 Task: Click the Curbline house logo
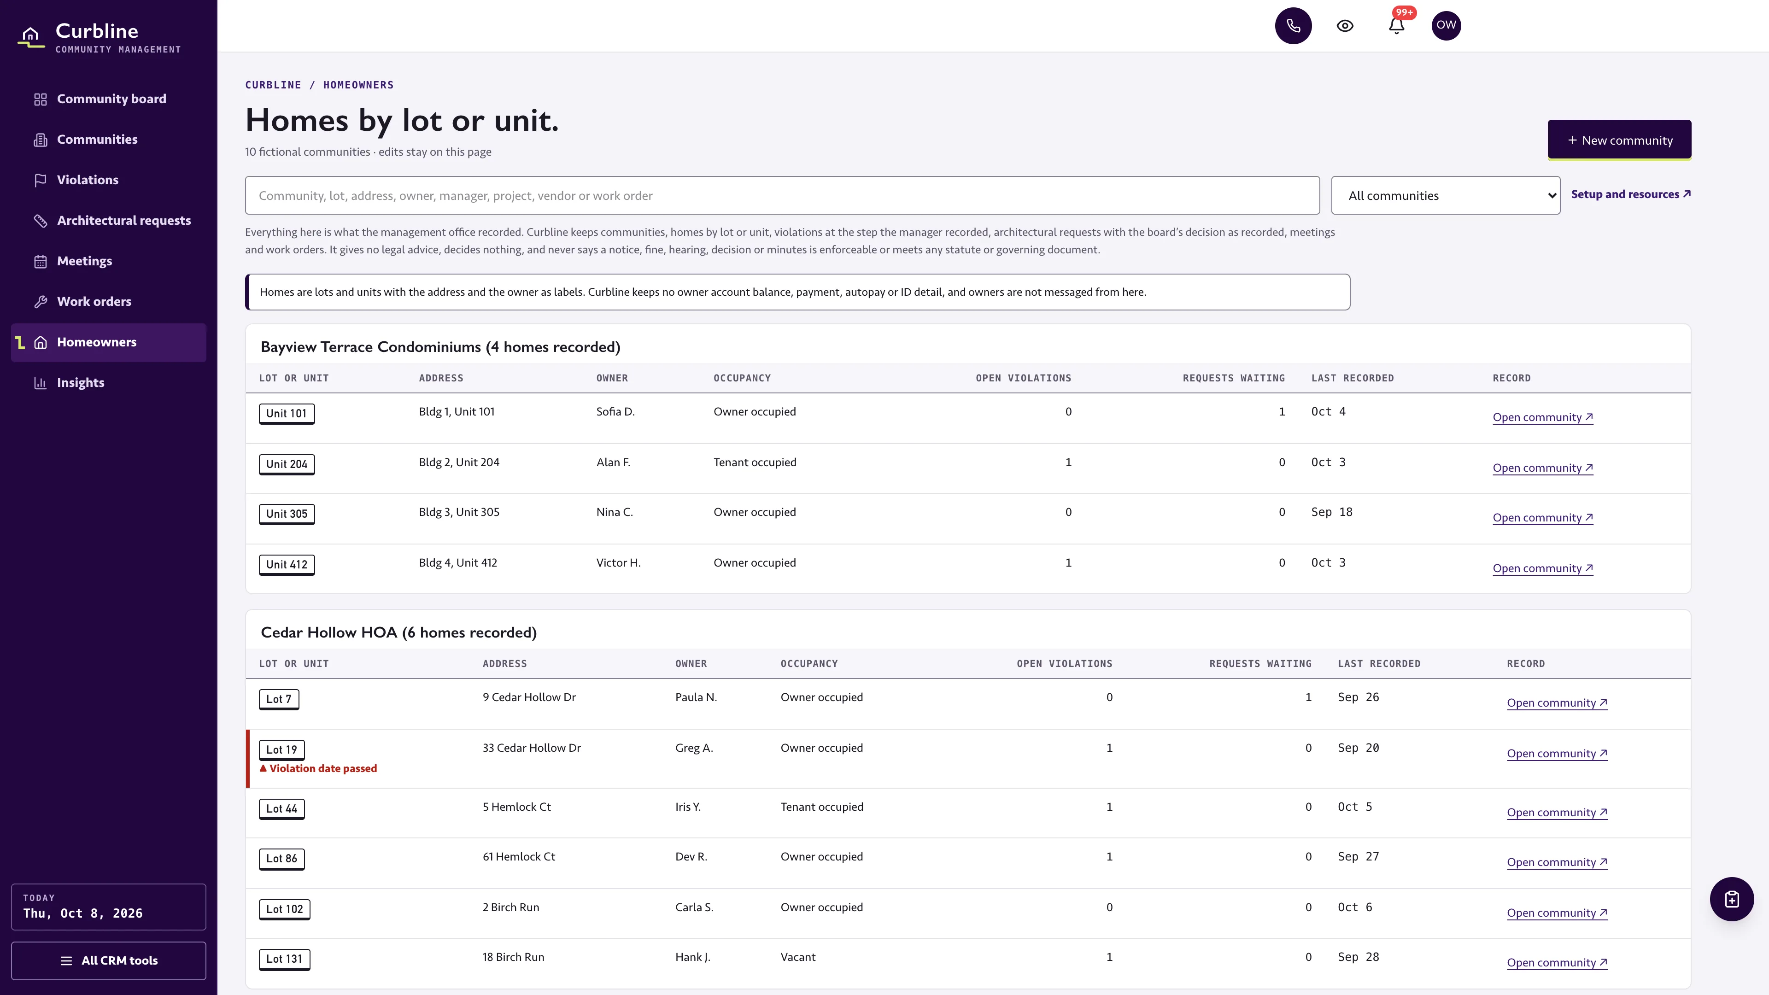(31, 36)
